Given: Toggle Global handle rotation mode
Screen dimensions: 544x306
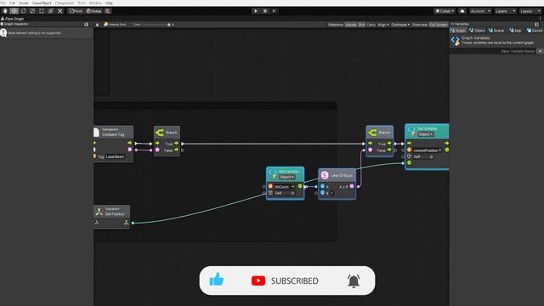Looking at the screenshot, I should (x=94, y=11).
